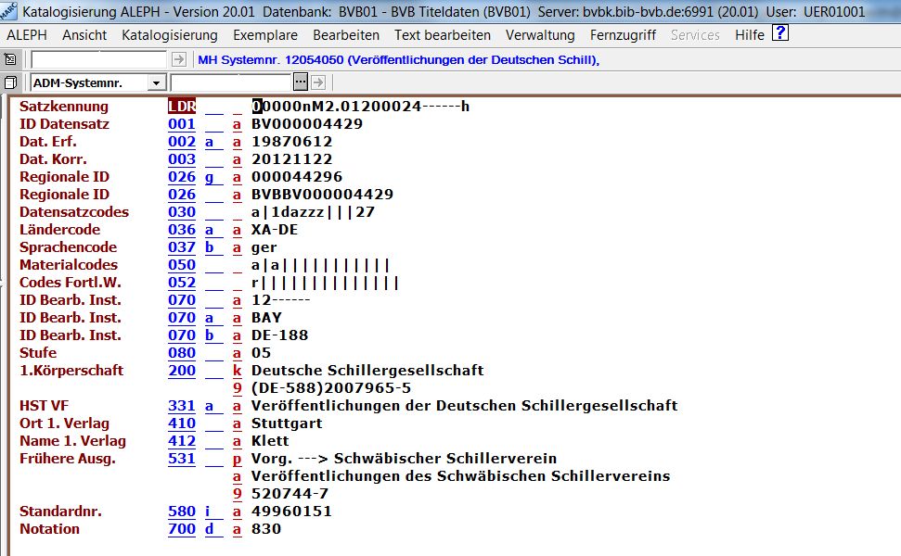Viewport: 901px width, 556px height.
Task: Click field tag 531 for Frühere Ausg.
Action: 182,459
